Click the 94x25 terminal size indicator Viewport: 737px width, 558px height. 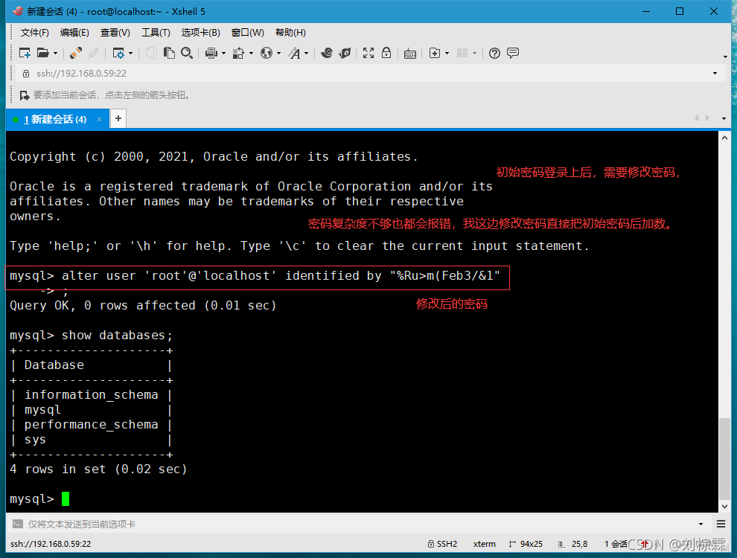click(526, 544)
